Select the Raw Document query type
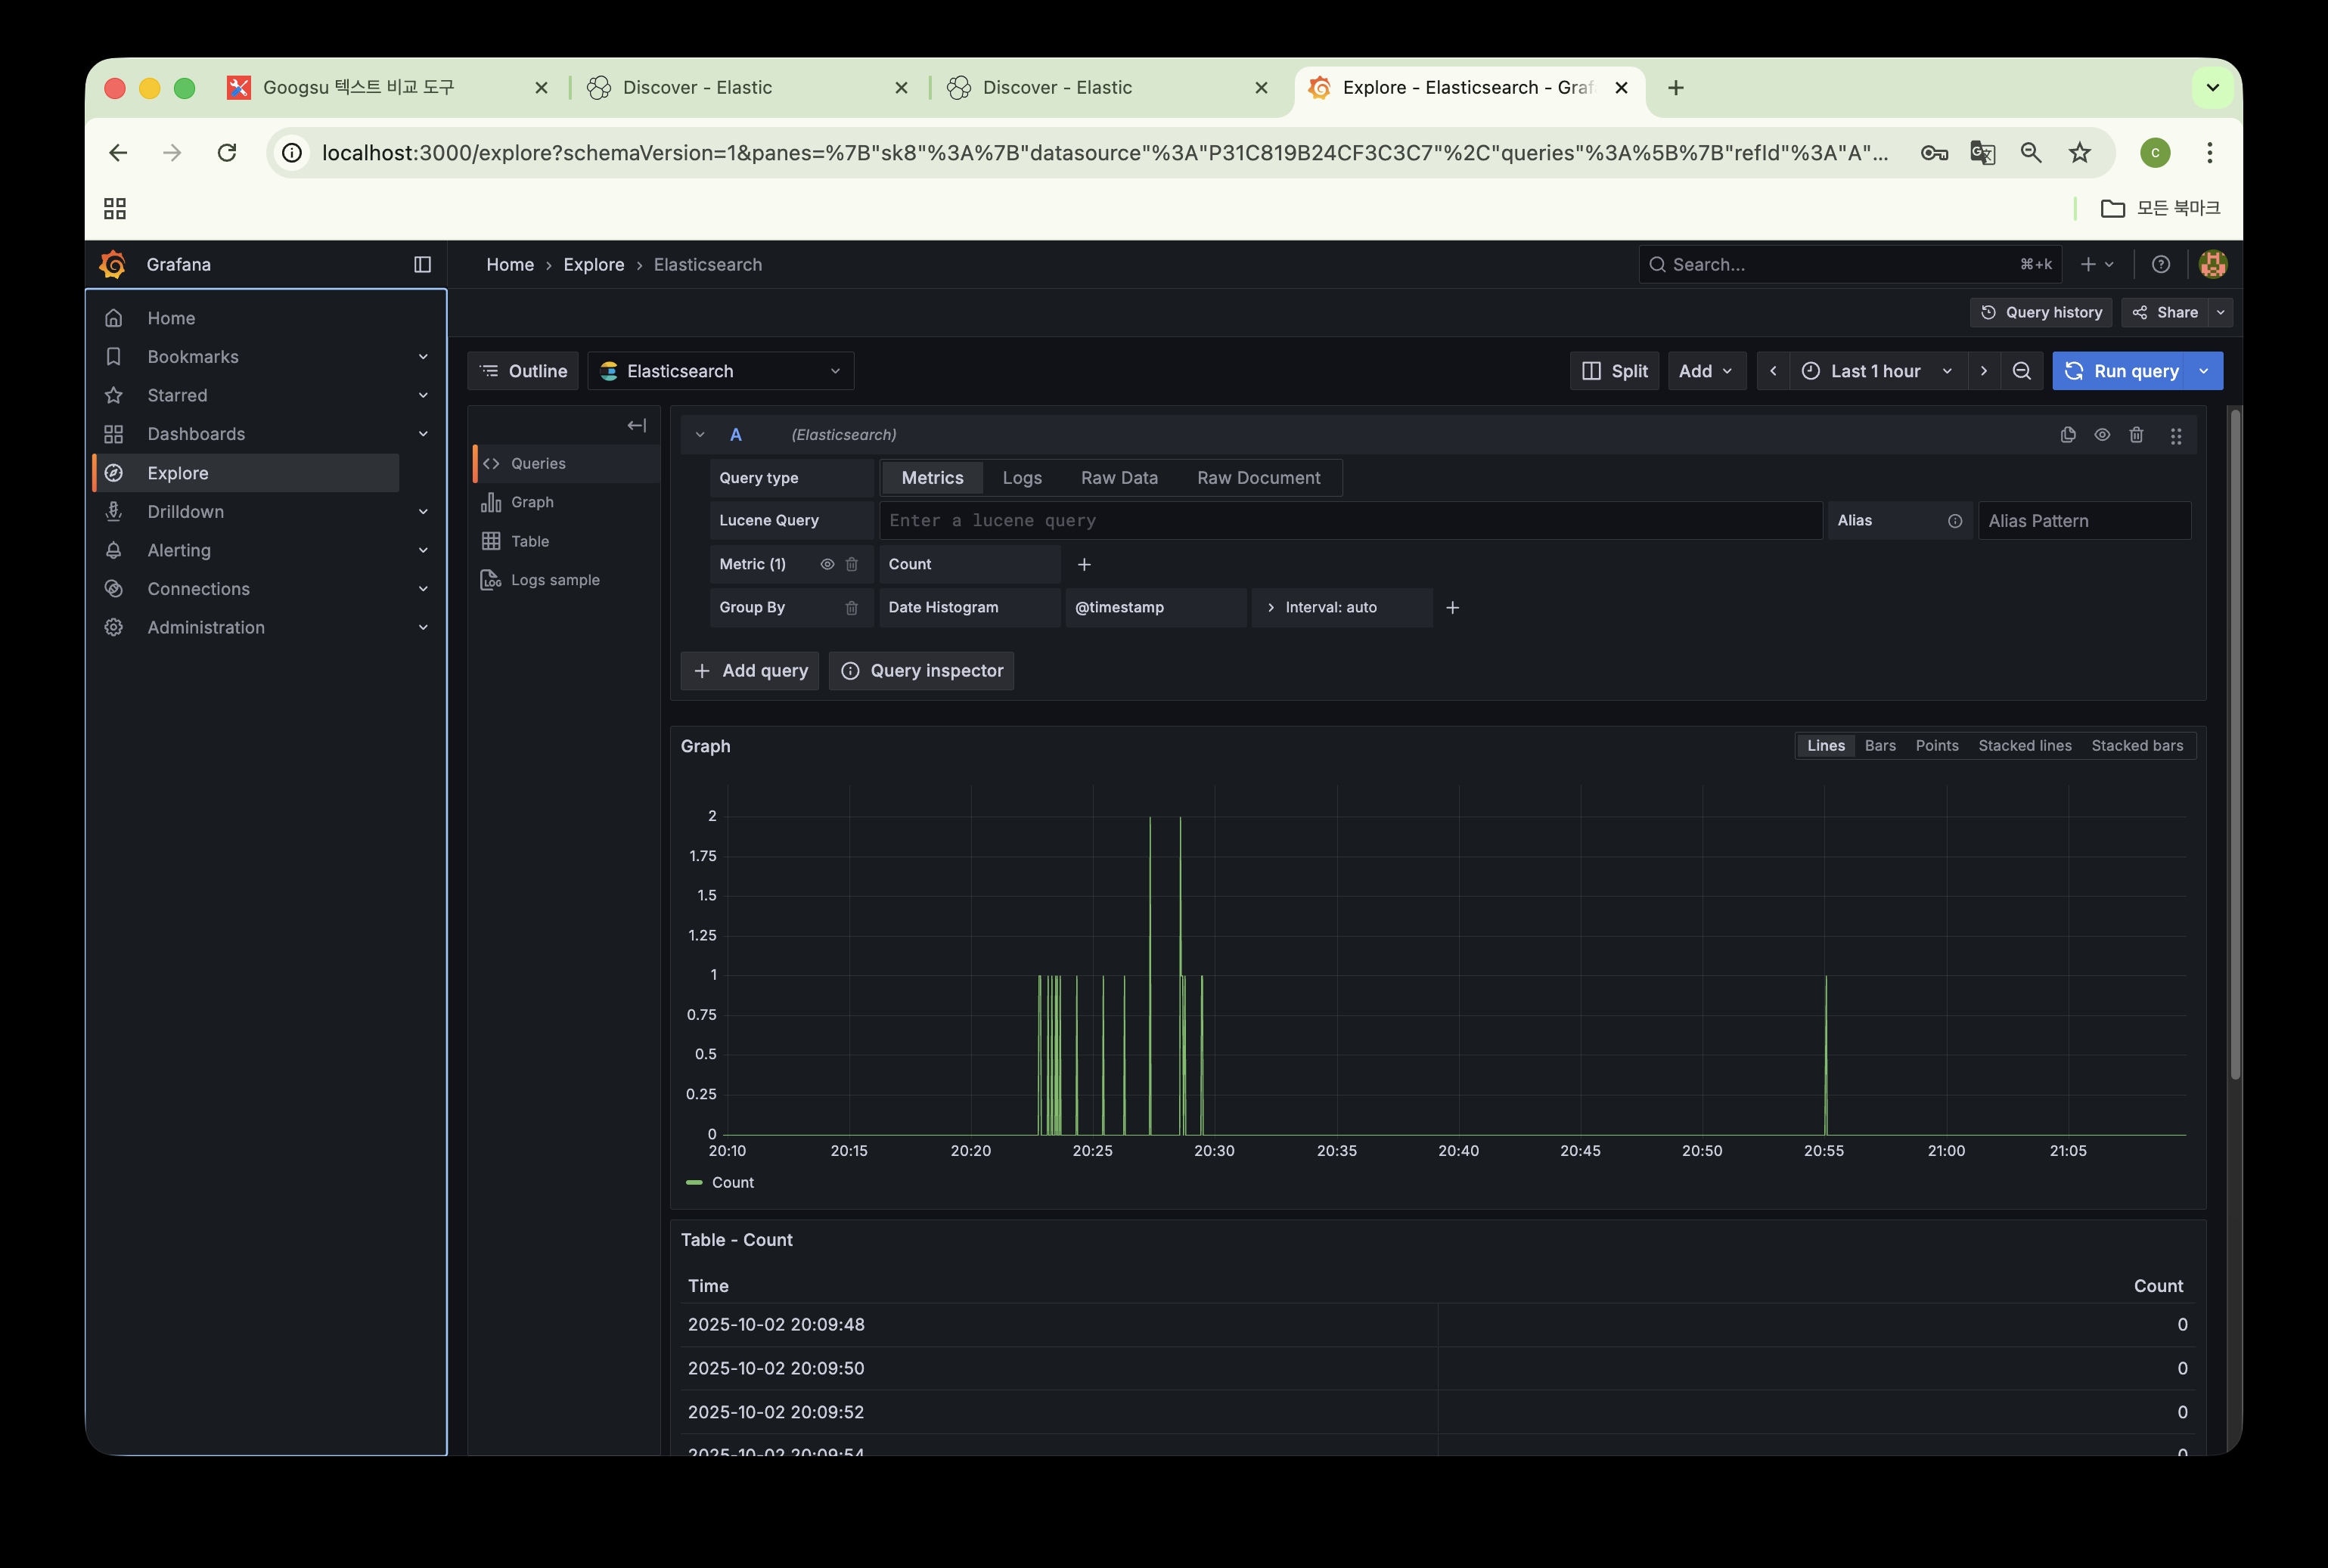The width and height of the screenshot is (2328, 1568). pos(1259,478)
